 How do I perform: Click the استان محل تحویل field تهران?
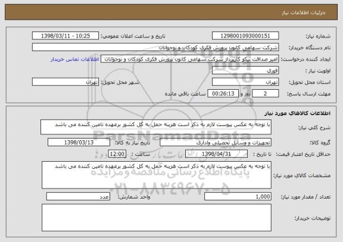point(245,82)
